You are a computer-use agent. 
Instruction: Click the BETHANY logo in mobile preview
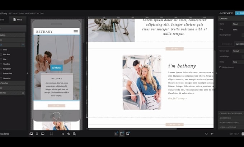pyautogui.click(x=44, y=32)
